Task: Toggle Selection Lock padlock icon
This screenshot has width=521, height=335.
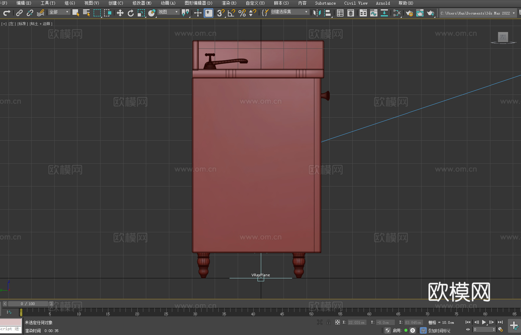Action: pyautogui.click(x=329, y=322)
